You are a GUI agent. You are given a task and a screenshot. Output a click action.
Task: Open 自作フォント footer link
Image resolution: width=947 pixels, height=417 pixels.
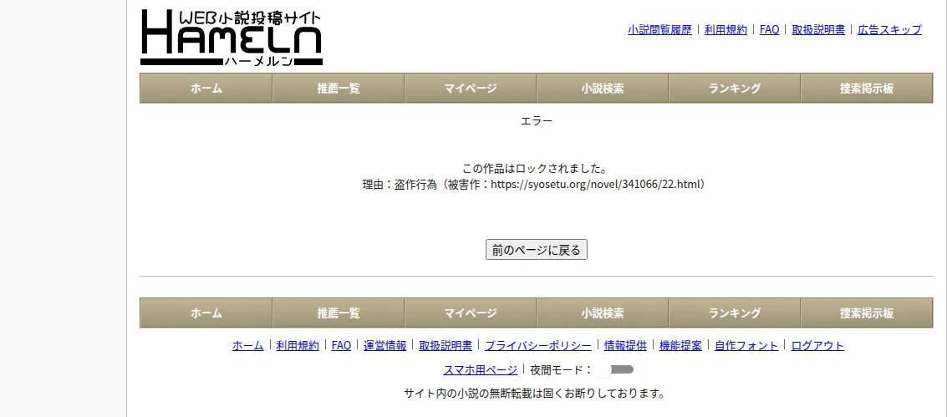(x=746, y=346)
